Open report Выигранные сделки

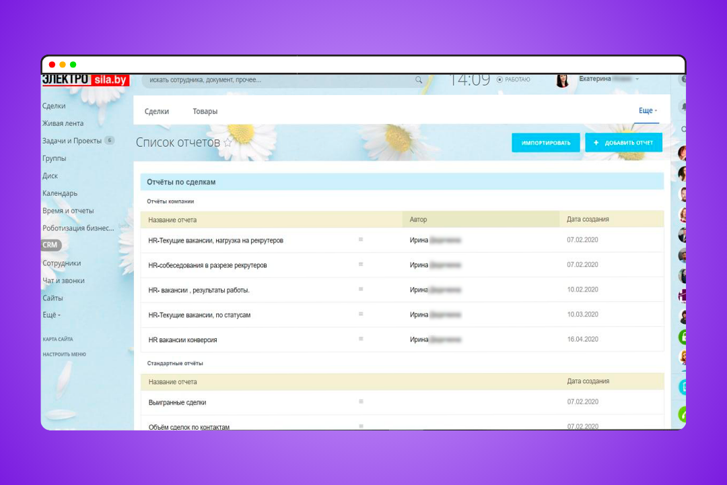point(177,402)
